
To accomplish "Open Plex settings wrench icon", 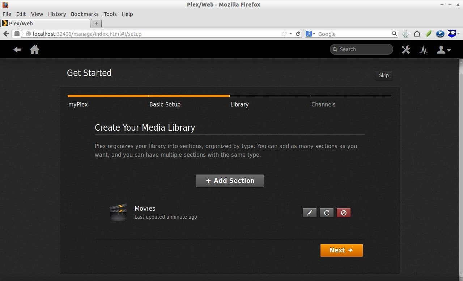I will click(406, 50).
